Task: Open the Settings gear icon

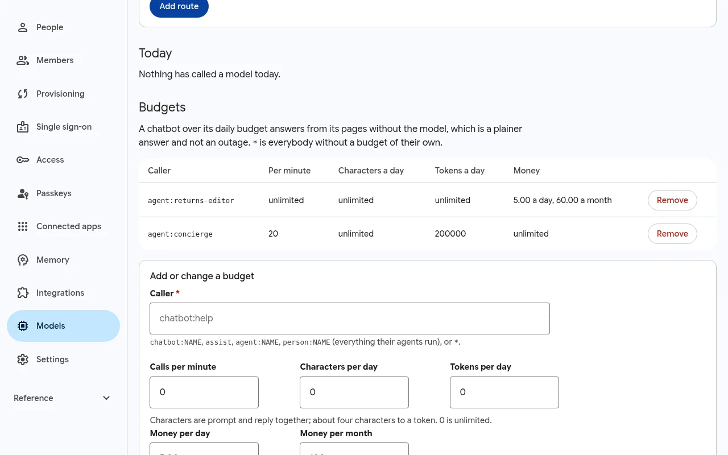Action: click(23, 359)
